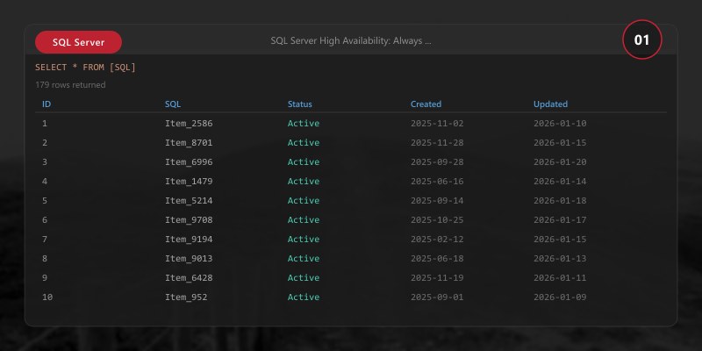Click updated date 2026-01-17
Screen dimensions: 702x351
[x=560, y=219]
